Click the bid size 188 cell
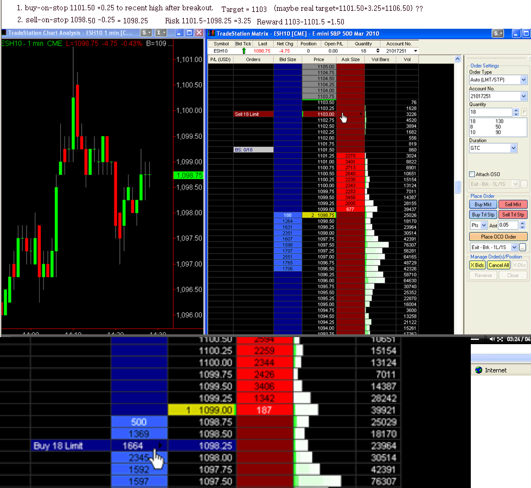 pos(288,215)
